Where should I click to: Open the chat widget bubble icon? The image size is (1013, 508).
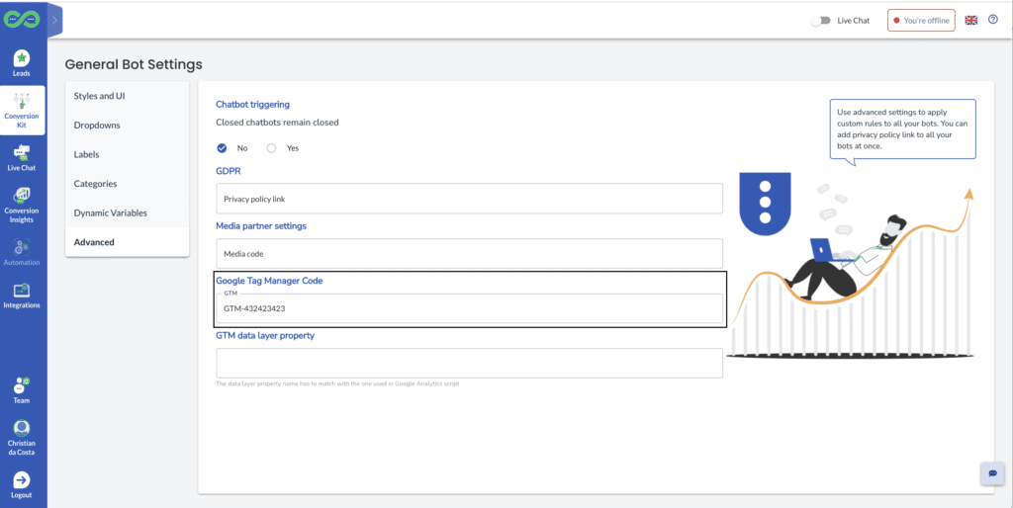point(992,473)
